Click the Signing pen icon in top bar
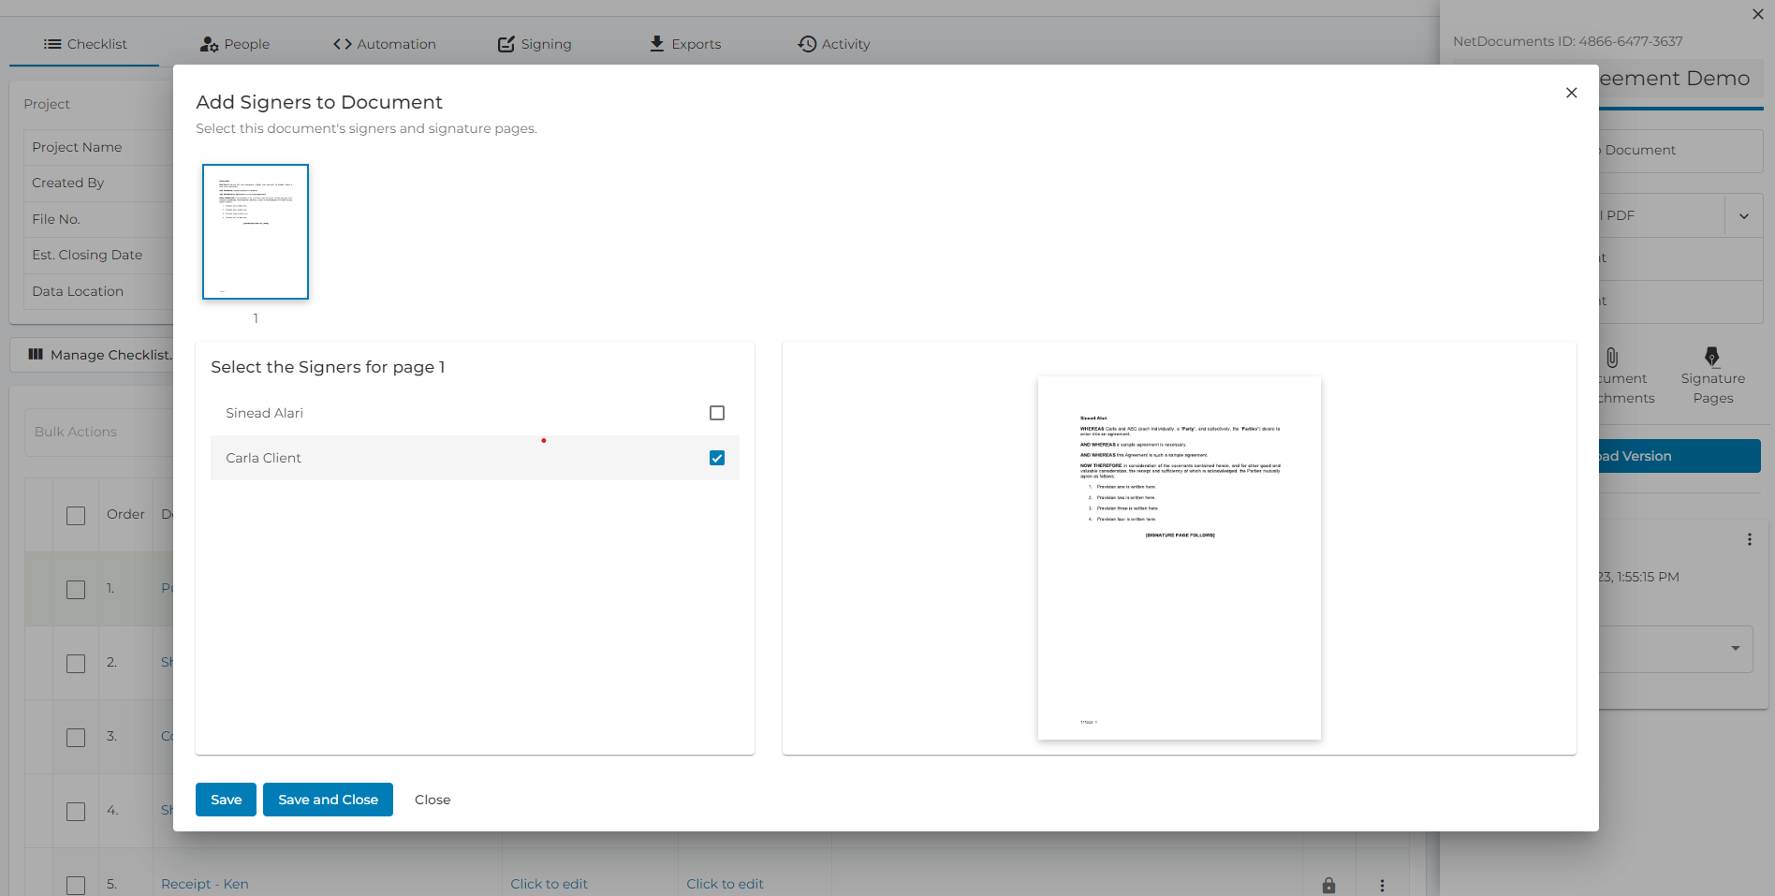 click(506, 43)
